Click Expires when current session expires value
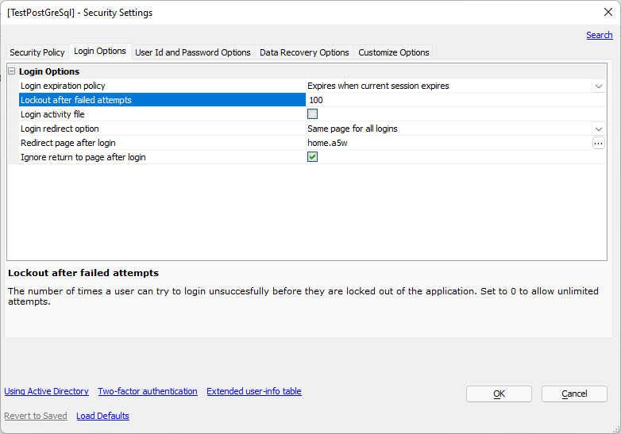This screenshot has width=621, height=434. coord(378,86)
